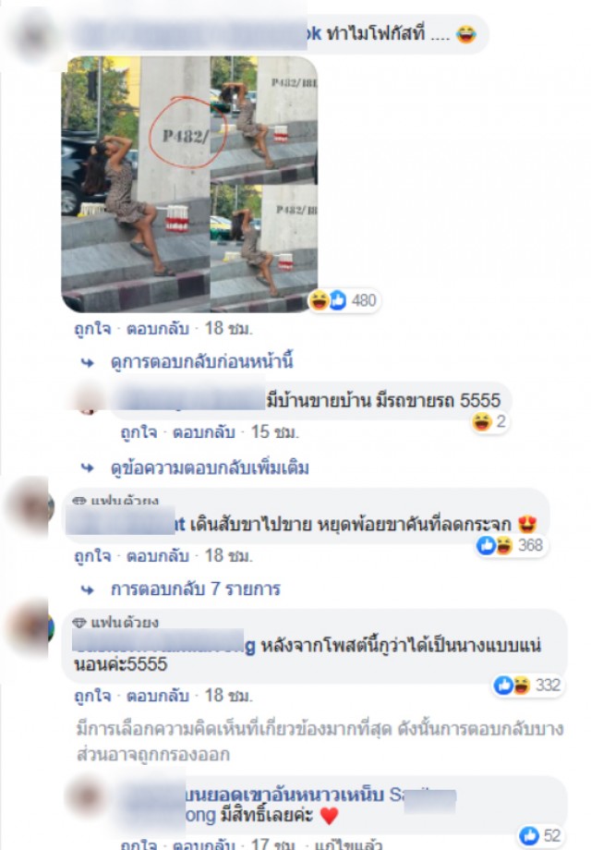Click the laughing emoji with count 2
The width and height of the screenshot is (591, 850).
click(489, 421)
